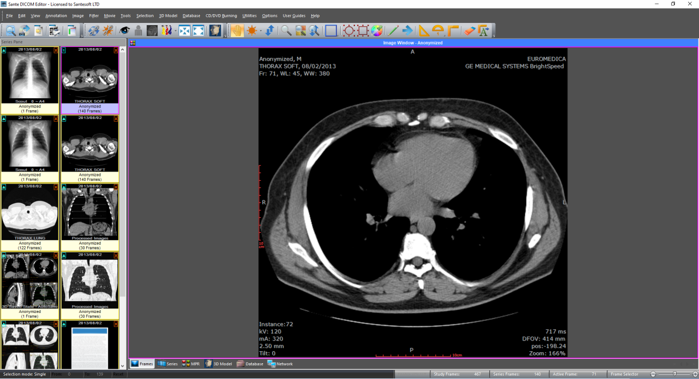699x379 pixels.
Task: Click the Reset button in status bar
Action: click(118, 374)
